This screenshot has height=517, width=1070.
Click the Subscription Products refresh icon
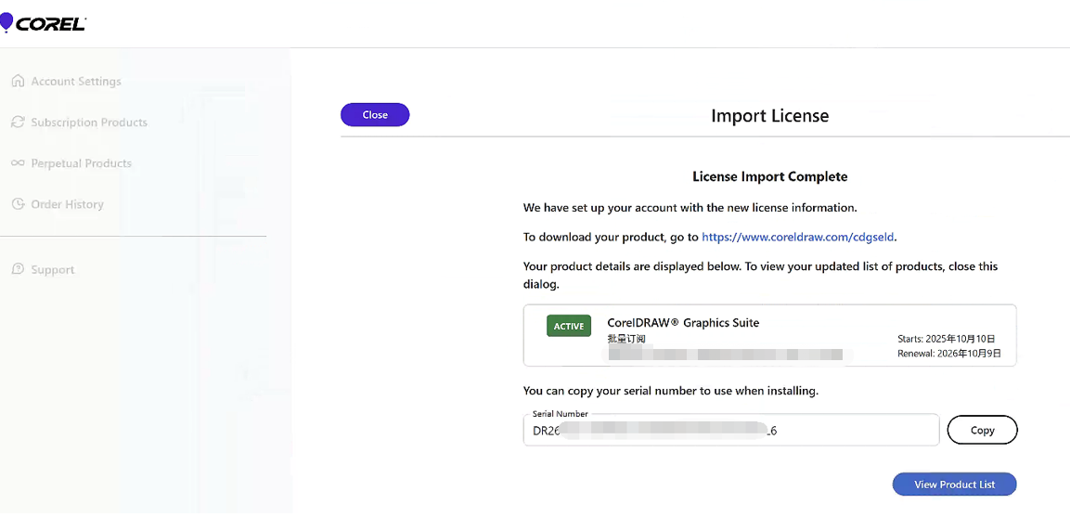18,123
